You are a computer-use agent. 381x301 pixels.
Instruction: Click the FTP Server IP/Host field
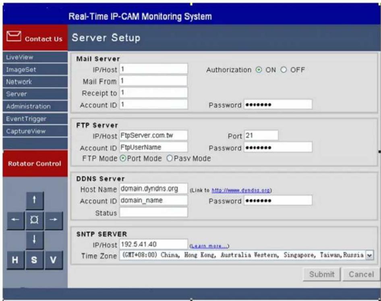[x=153, y=135]
